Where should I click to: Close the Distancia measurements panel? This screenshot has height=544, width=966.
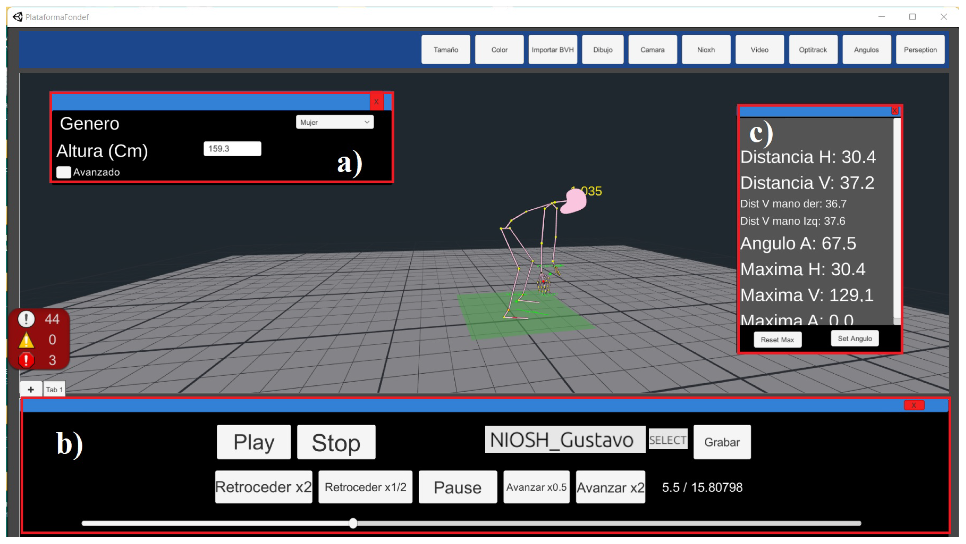895,111
